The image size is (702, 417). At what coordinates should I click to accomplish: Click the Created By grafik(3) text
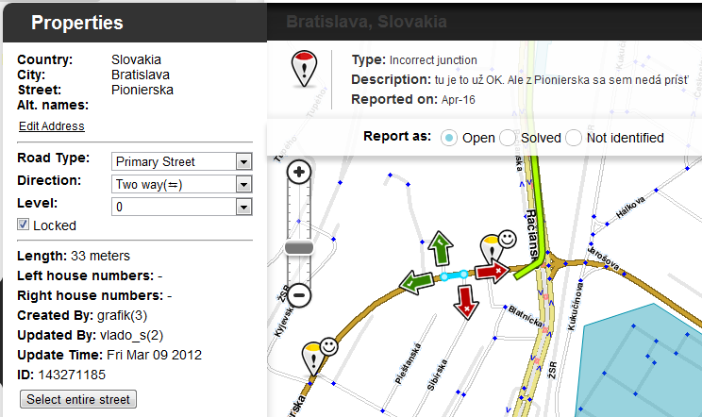coord(82,315)
